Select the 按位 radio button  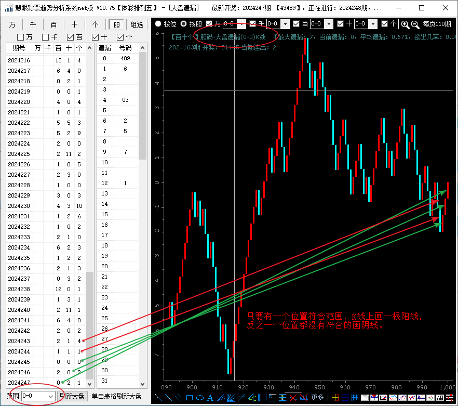click(158, 24)
